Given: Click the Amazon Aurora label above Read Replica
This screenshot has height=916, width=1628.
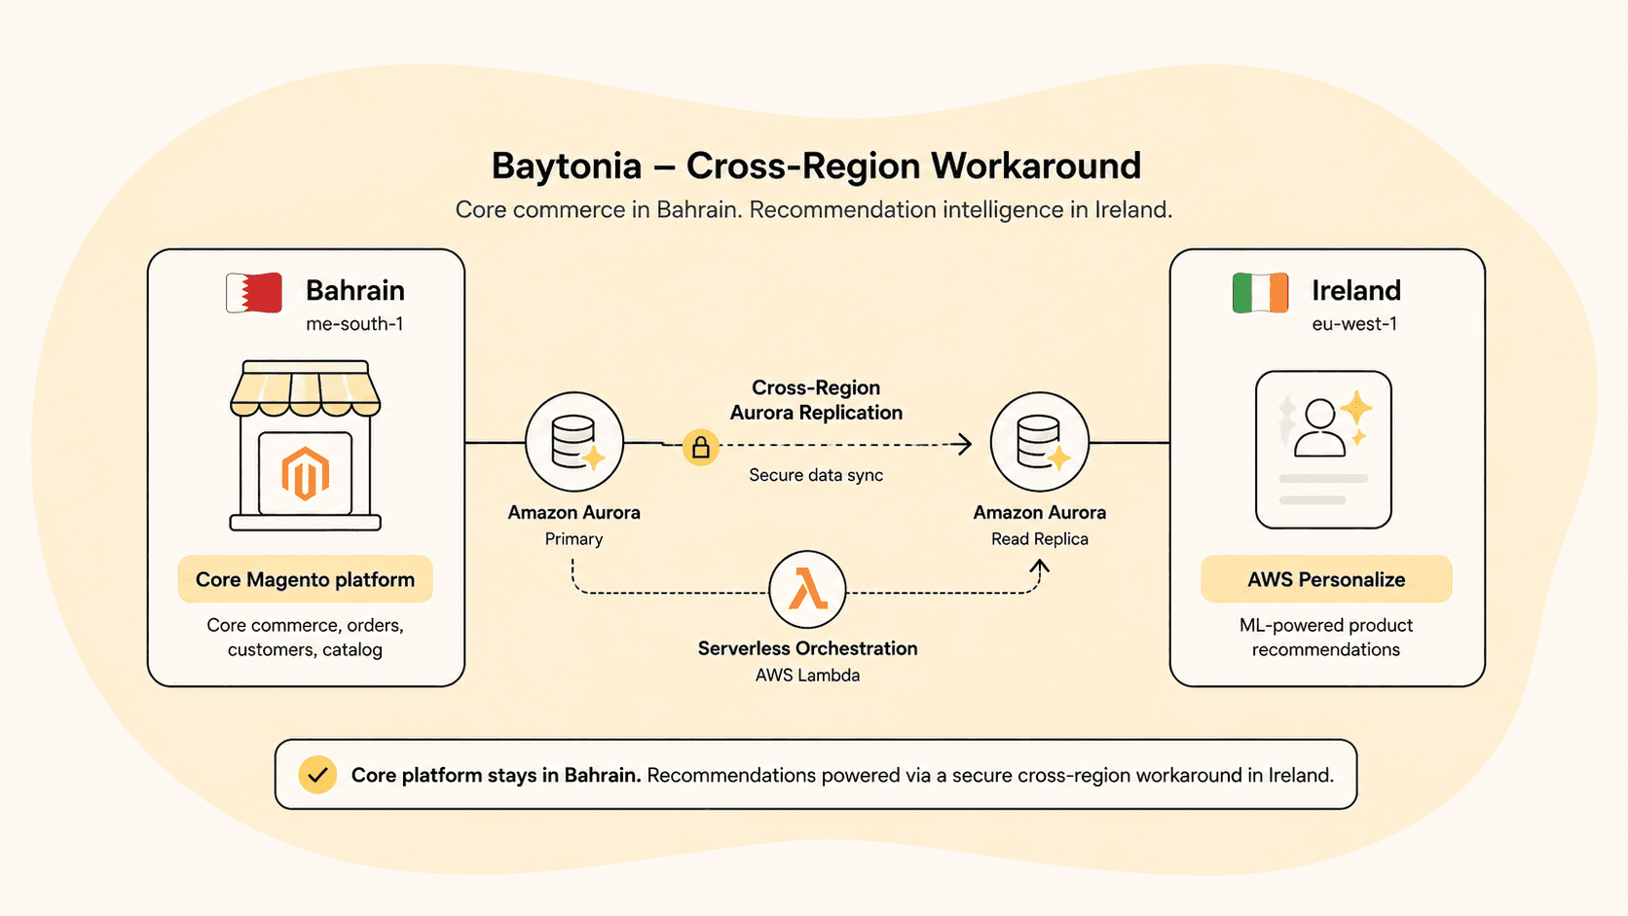Looking at the screenshot, I should [x=1040, y=512].
